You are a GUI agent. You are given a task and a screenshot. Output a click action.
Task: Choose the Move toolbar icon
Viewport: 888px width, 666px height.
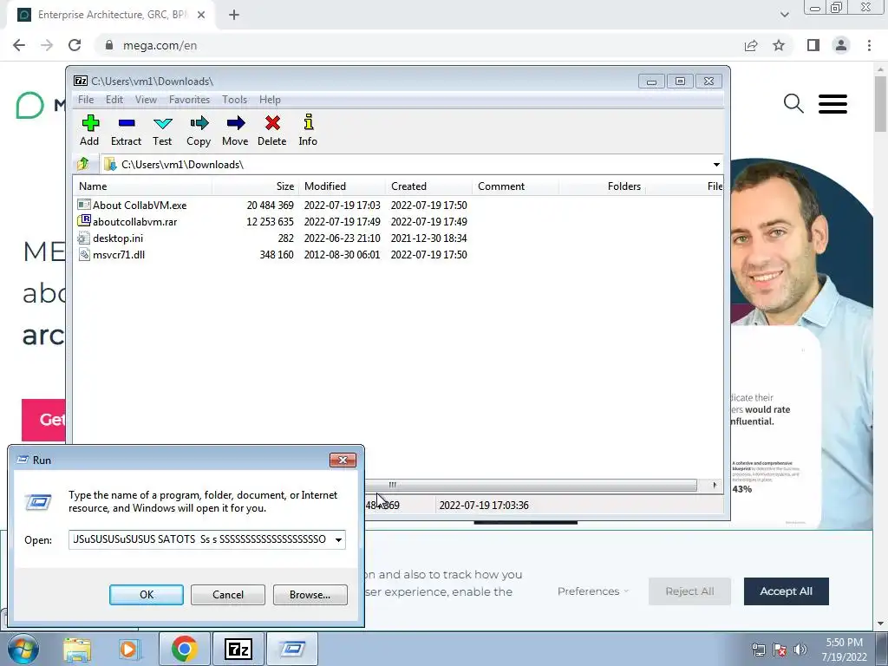(235, 130)
